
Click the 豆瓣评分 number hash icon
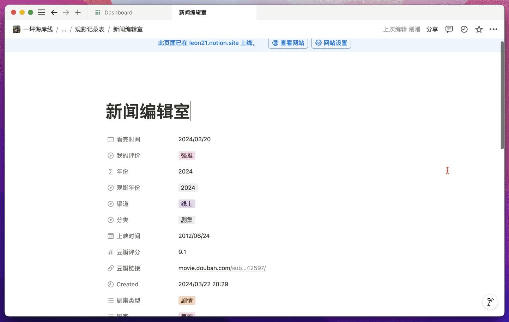pyautogui.click(x=110, y=252)
